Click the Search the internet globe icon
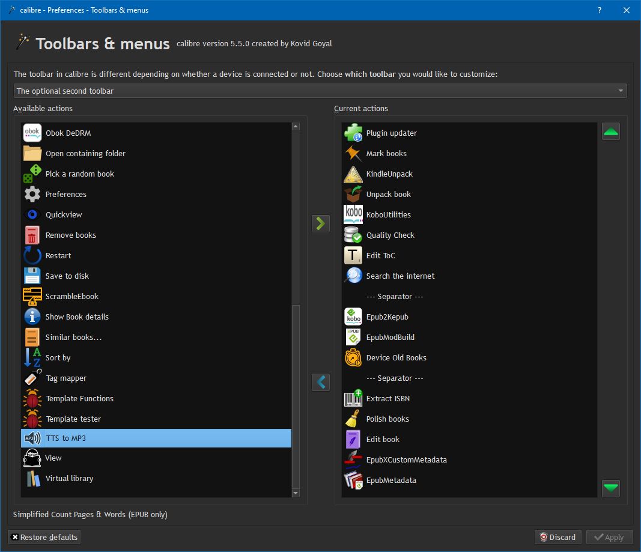 pyautogui.click(x=353, y=276)
